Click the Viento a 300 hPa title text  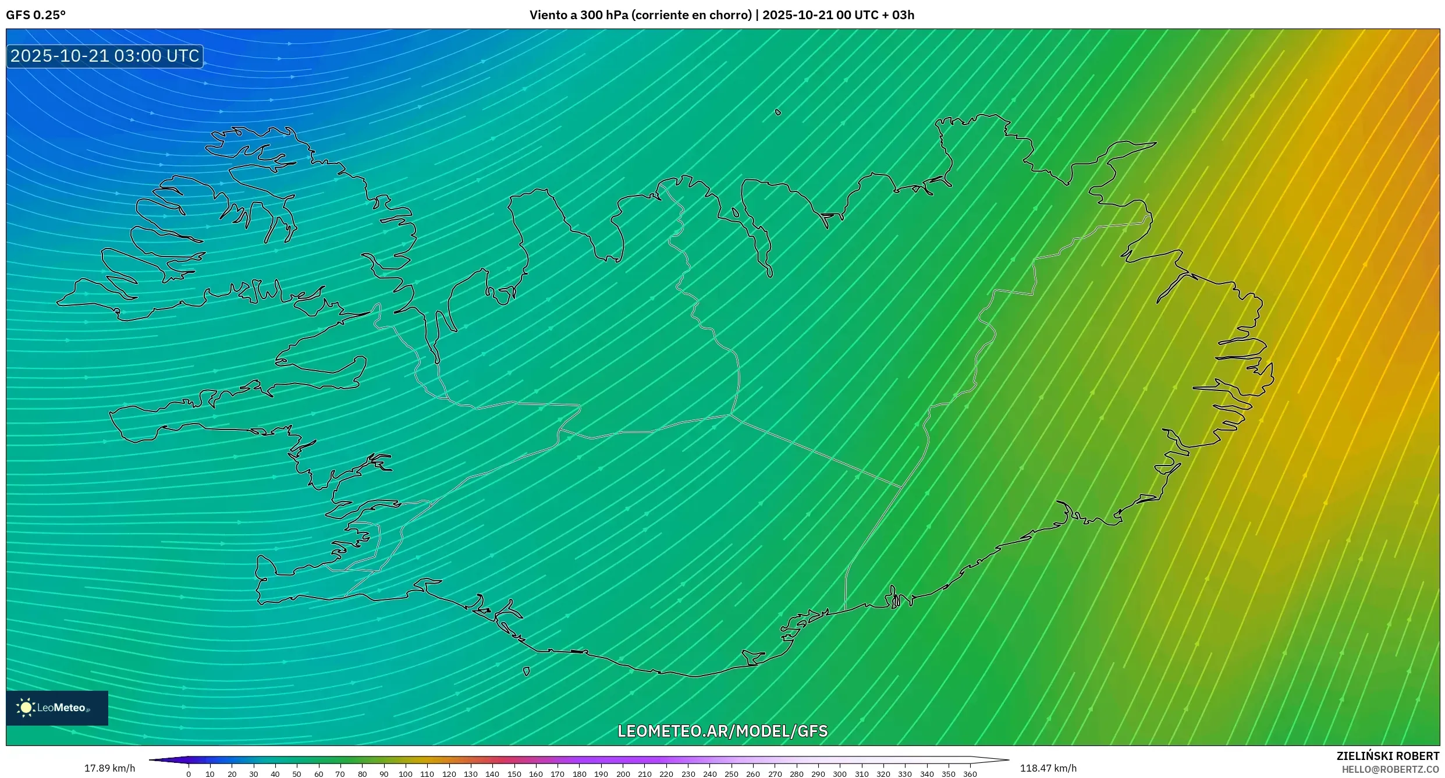[x=722, y=15]
